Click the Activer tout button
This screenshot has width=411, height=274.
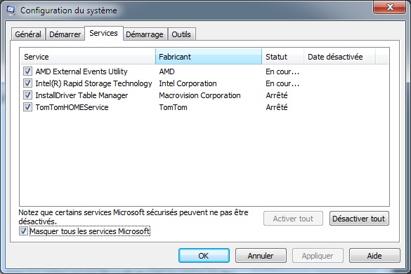click(x=293, y=219)
